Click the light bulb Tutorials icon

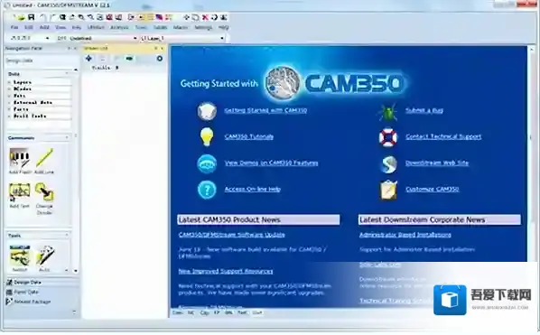207,136
